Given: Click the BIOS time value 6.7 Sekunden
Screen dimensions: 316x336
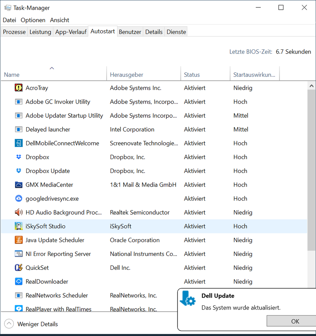Looking at the screenshot, I should click(x=293, y=52).
